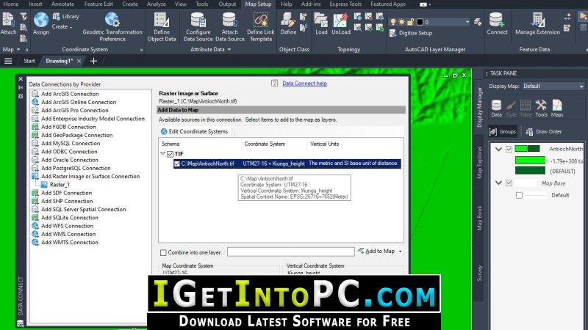This screenshot has height=330, width=588.
Task: Open the Annotate ribbon tab
Action: click(x=62, y=4)
